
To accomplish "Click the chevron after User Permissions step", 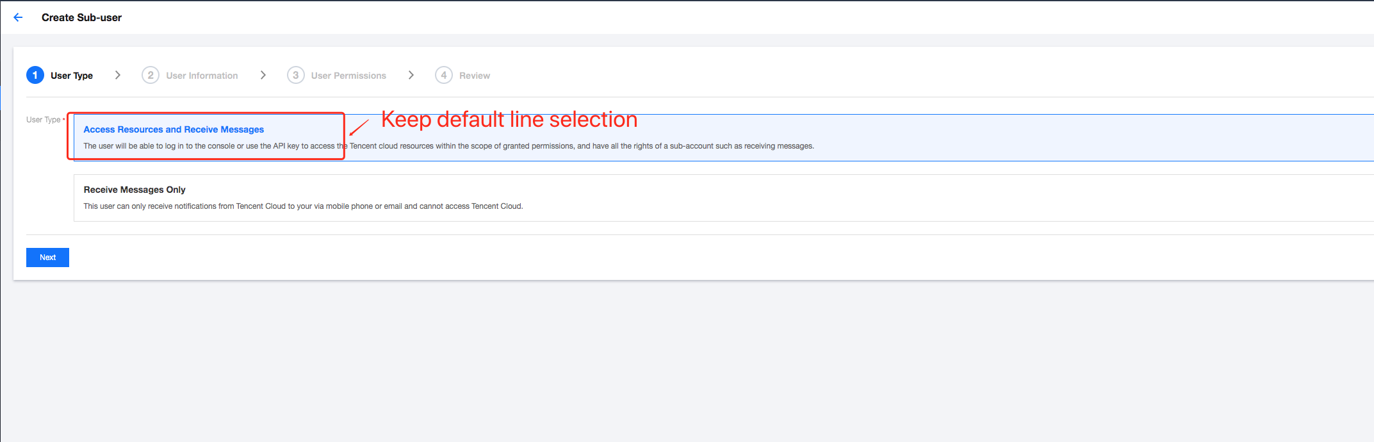I will click(x=411, y=75).
